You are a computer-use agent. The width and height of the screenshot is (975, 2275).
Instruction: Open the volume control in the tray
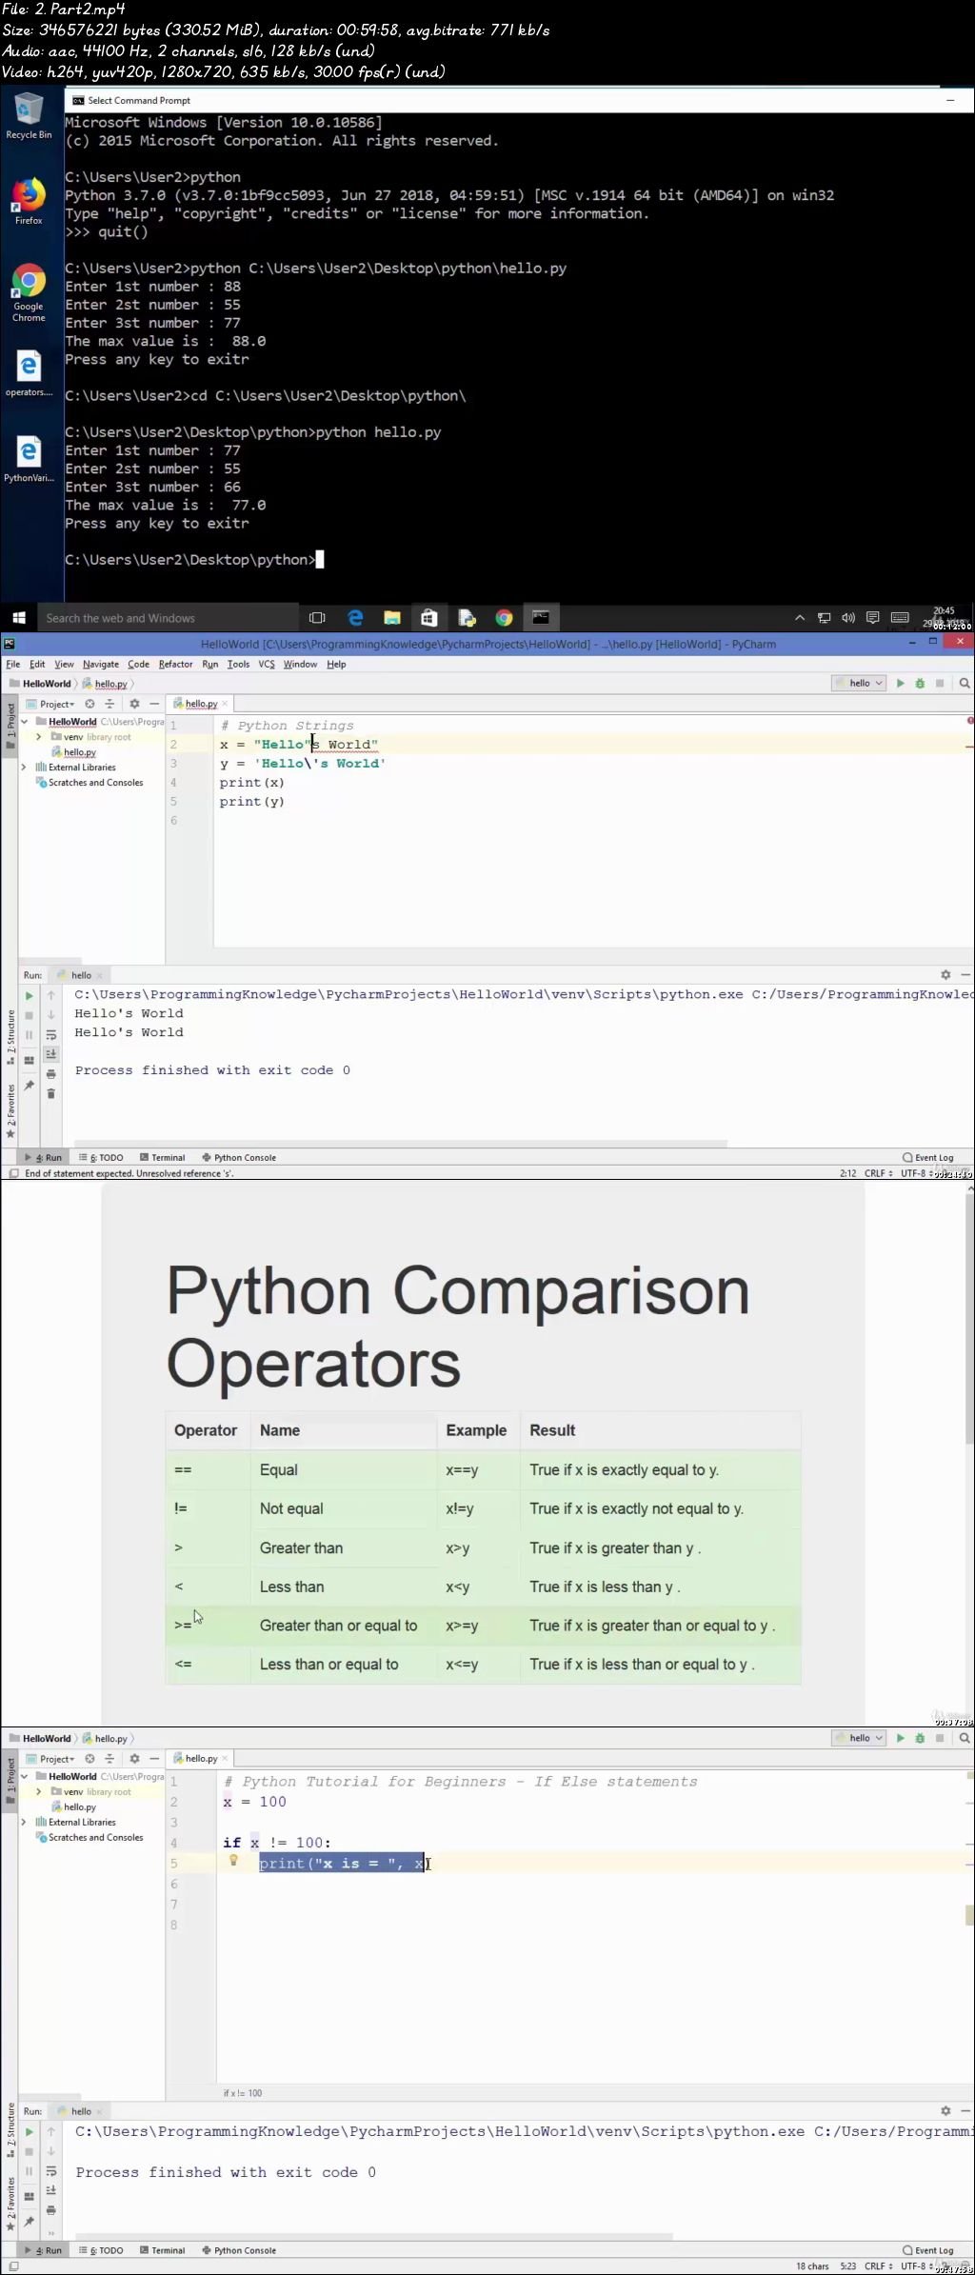point(848,618)
